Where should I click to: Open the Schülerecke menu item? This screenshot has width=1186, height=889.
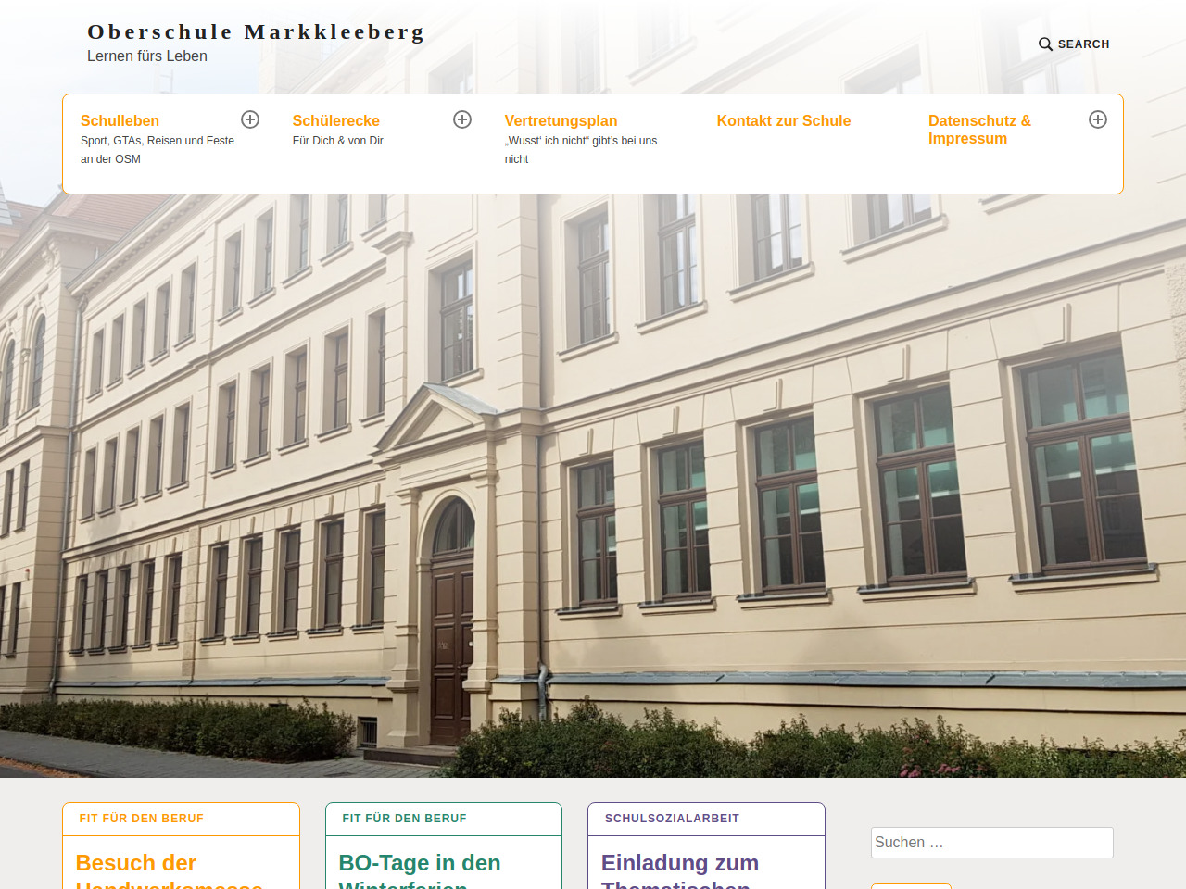(x=335, y=120)
